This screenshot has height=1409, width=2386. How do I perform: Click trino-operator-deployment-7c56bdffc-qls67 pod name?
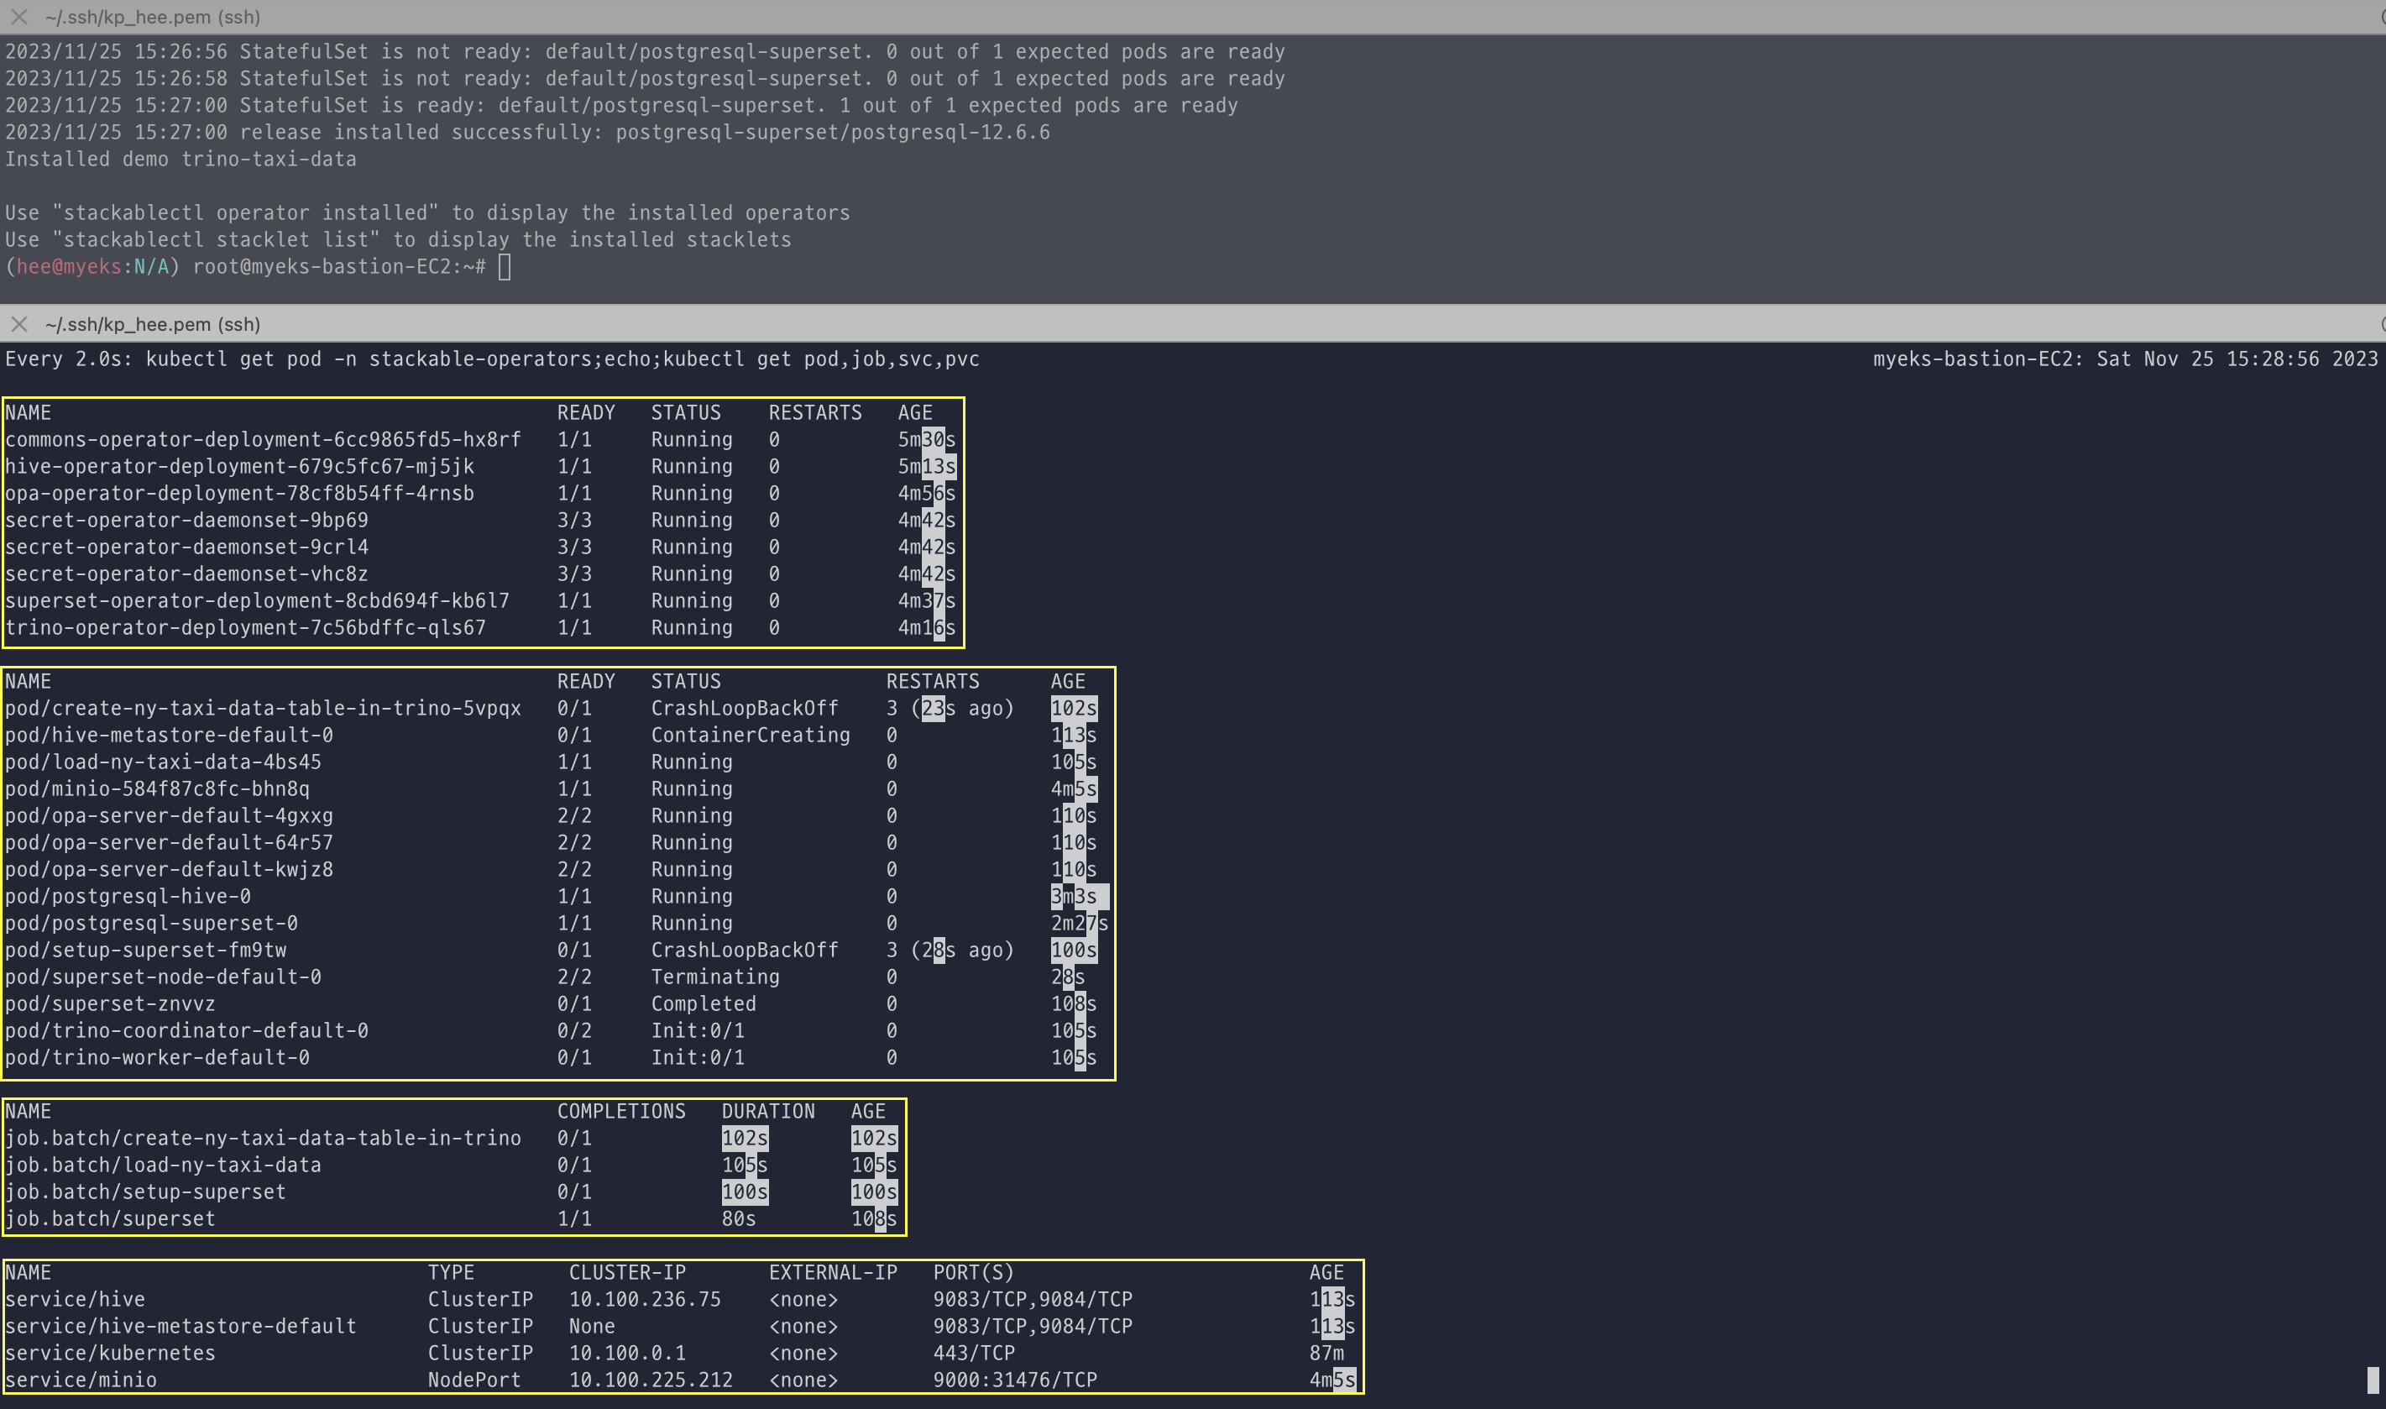tap(245, 627)
